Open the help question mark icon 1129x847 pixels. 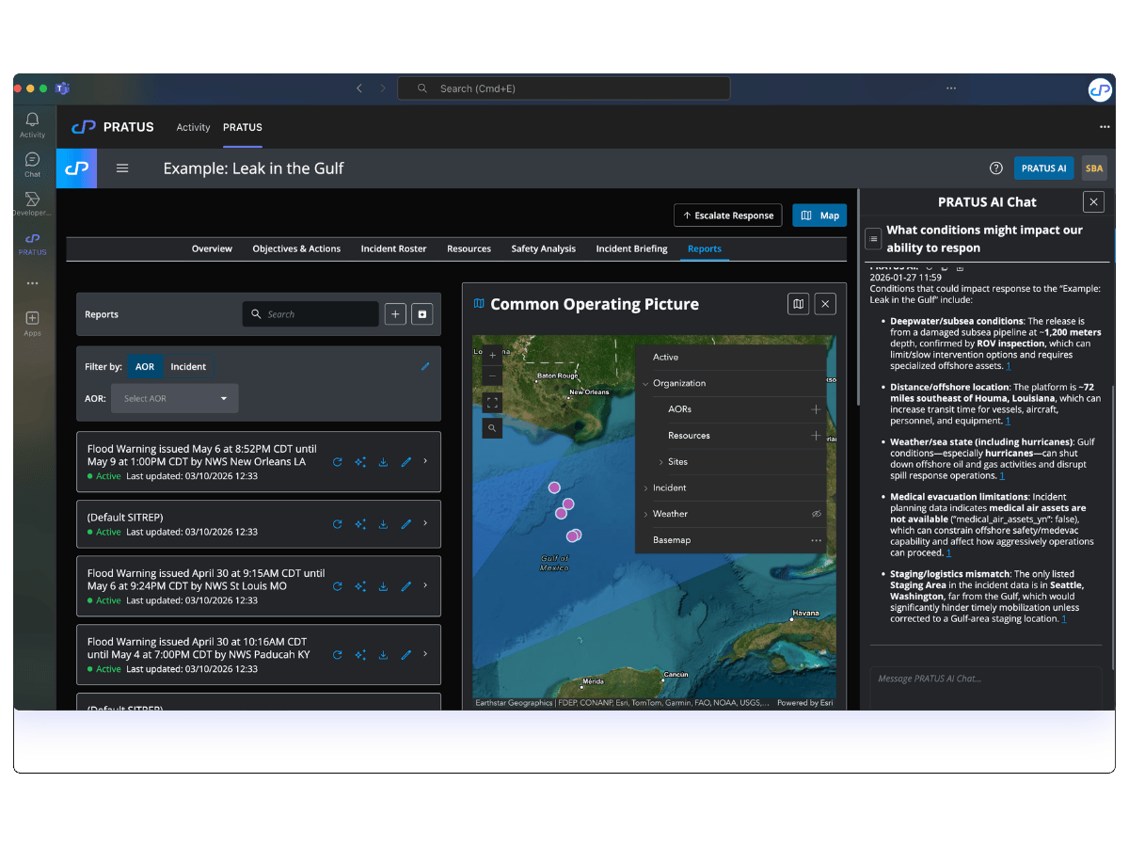[995, 168]
